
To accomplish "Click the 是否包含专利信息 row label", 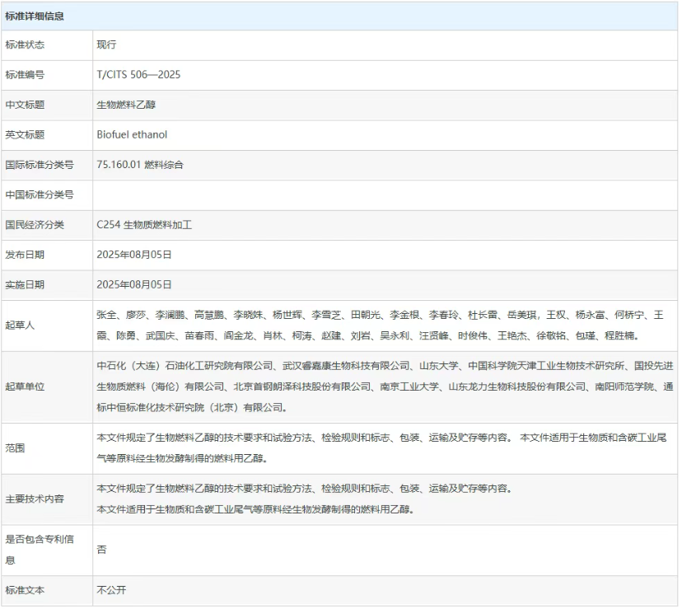I will coord(40,550).
